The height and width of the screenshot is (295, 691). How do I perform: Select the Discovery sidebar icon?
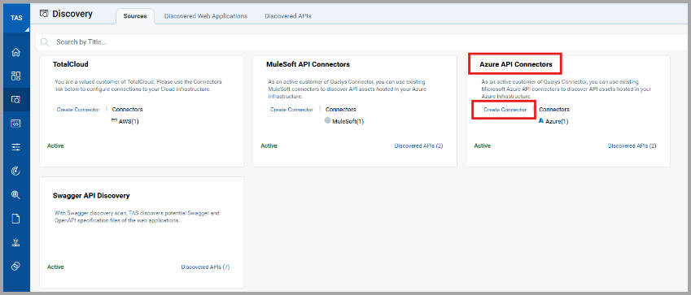[x=15, y=99]
